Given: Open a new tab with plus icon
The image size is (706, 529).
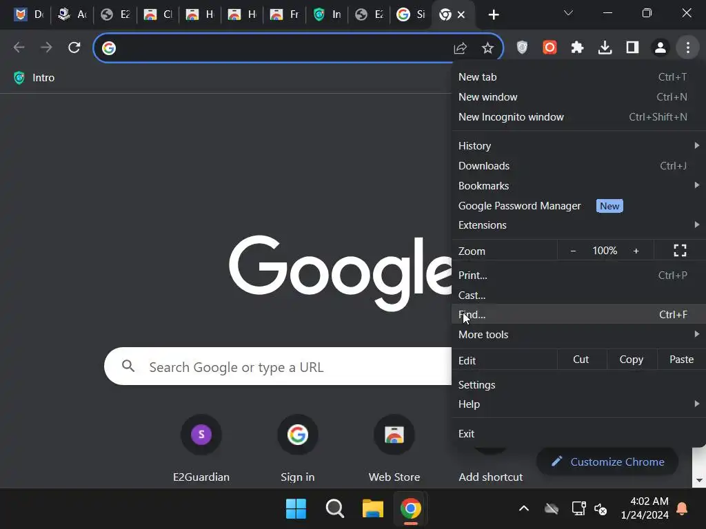Looking at the screenshot, I should coord(494,15).
